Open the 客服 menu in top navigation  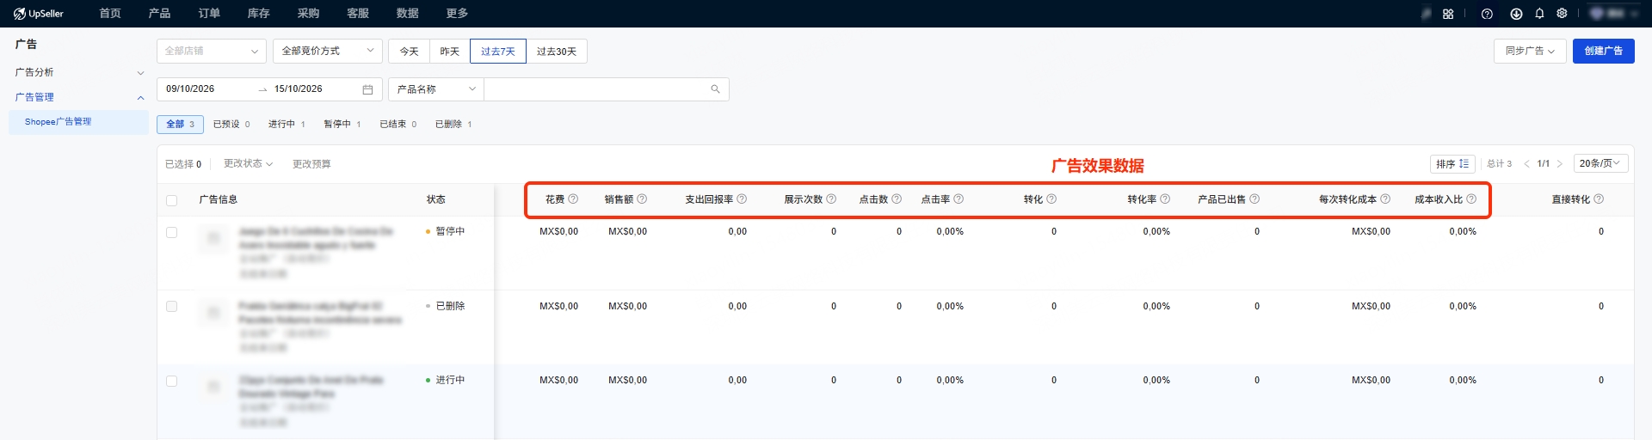pyautogui.click(x=358, y=14)
